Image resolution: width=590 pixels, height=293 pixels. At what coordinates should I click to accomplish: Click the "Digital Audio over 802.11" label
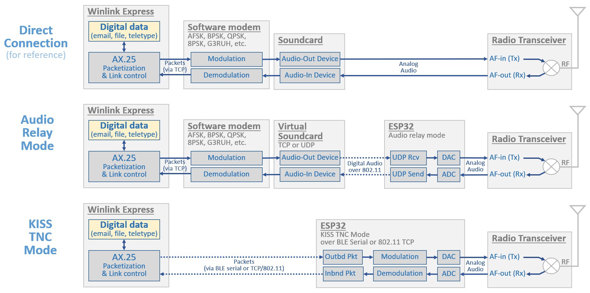(365, 167)
